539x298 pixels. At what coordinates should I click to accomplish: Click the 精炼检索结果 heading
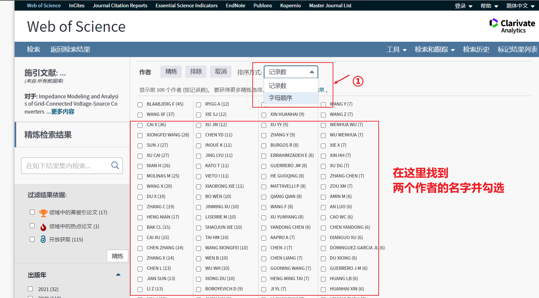48,135
